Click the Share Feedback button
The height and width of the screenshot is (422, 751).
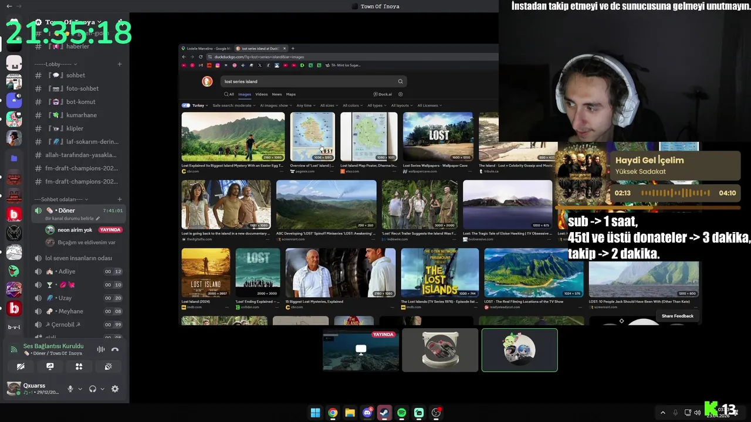[x=678, y=316]
